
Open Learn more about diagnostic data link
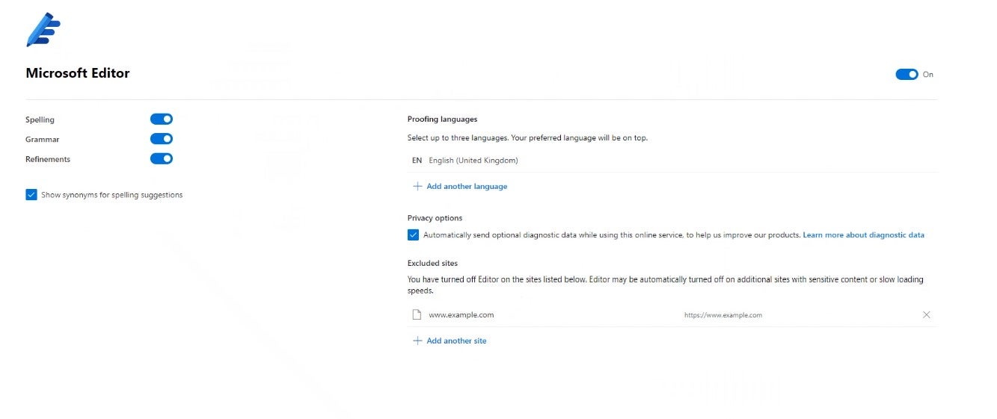(x=863, y=235)
